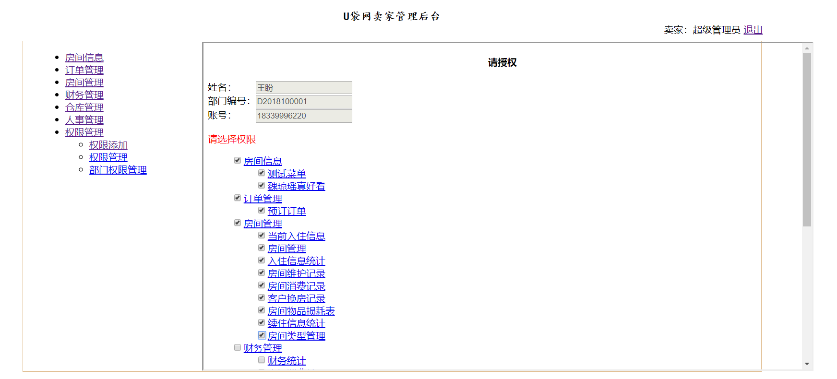The height and width of the screenshot is (379, 837).
Task: Open 房间信息 in the left sidebar
Action: (84, 58)
